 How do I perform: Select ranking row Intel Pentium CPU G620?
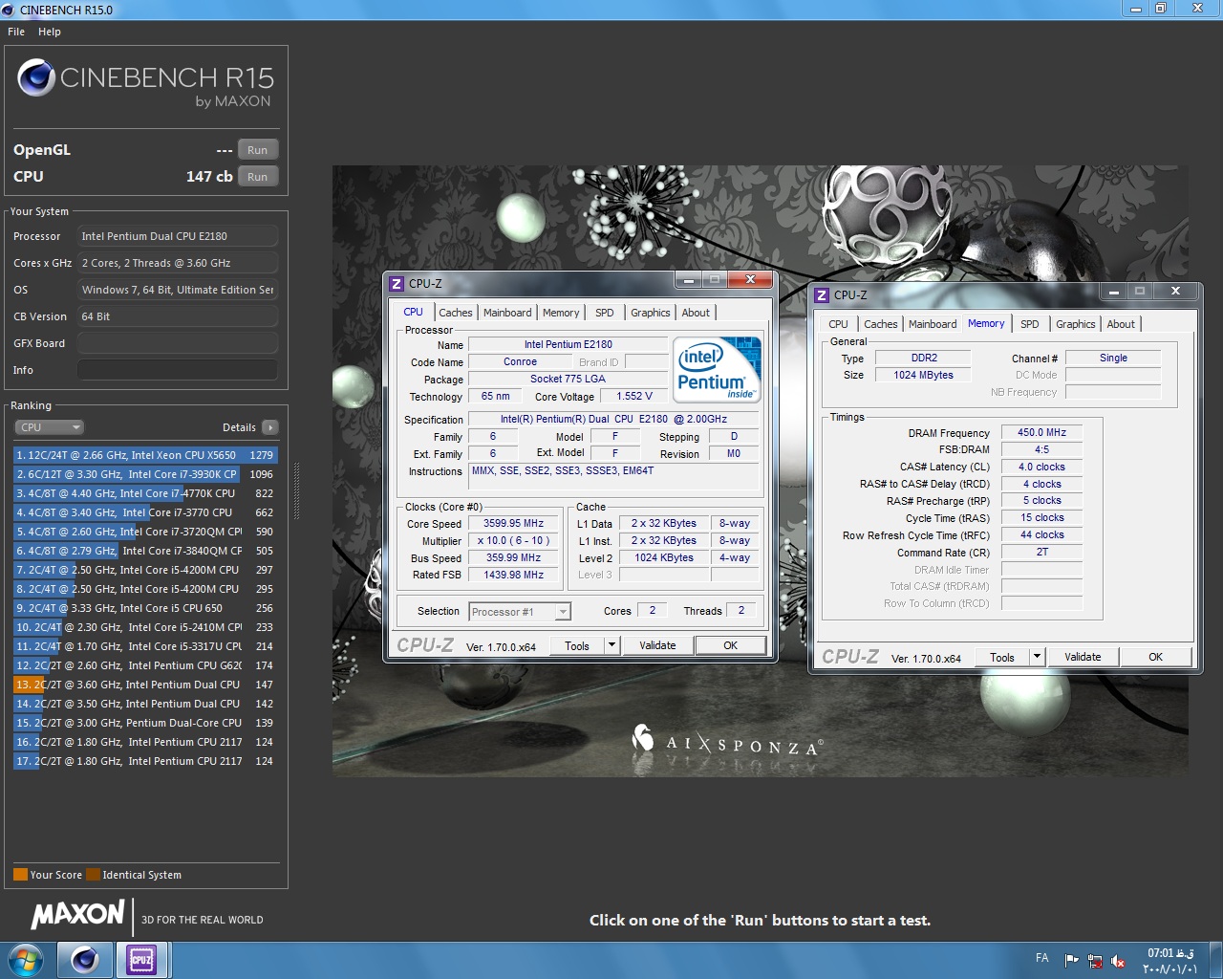145,665
